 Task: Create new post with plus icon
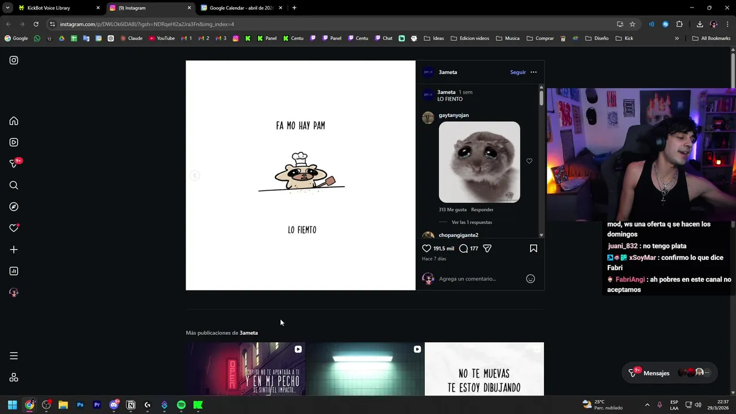pos(14,250)
